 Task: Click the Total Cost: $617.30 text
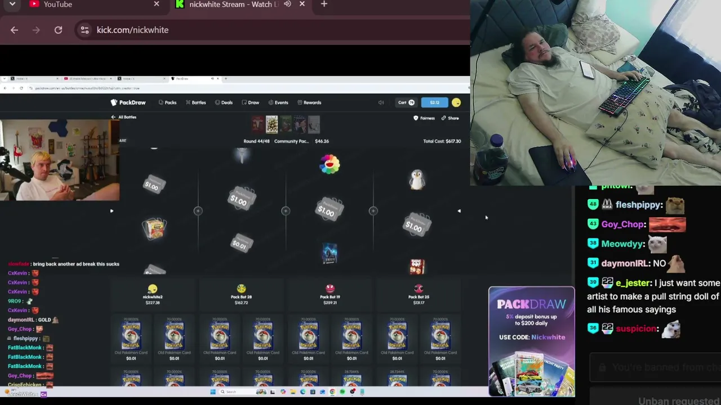coord(442,141)
